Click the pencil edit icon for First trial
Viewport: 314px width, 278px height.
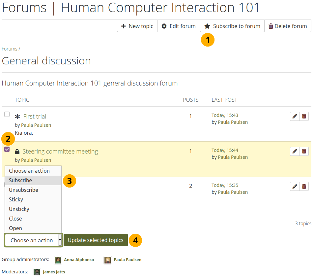(295, 116)
